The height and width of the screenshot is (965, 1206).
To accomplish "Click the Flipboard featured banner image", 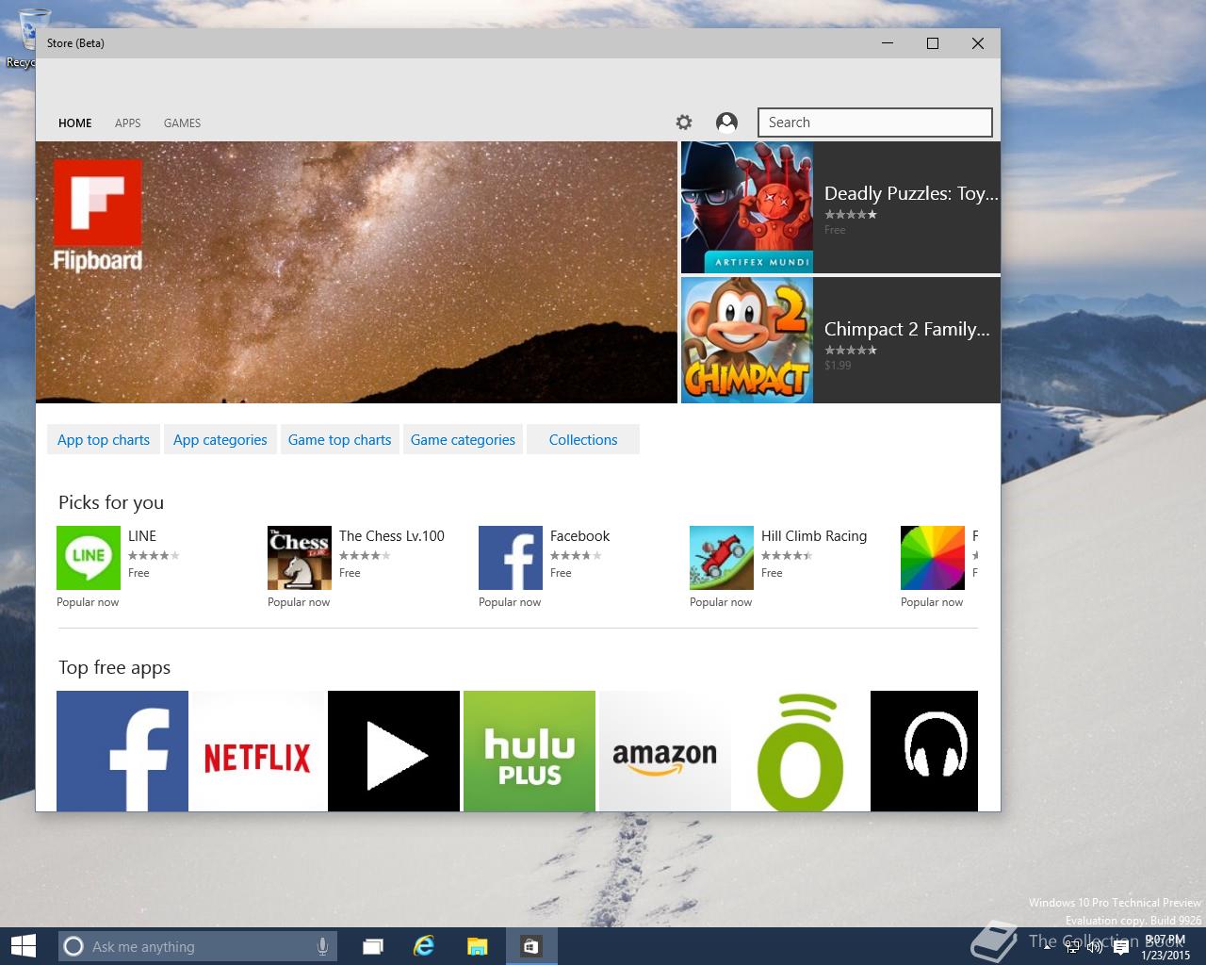I will [356, 272].
